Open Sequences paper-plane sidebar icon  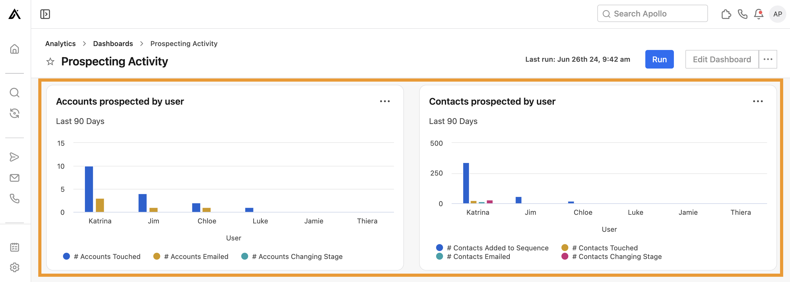[x=14, y=157]
